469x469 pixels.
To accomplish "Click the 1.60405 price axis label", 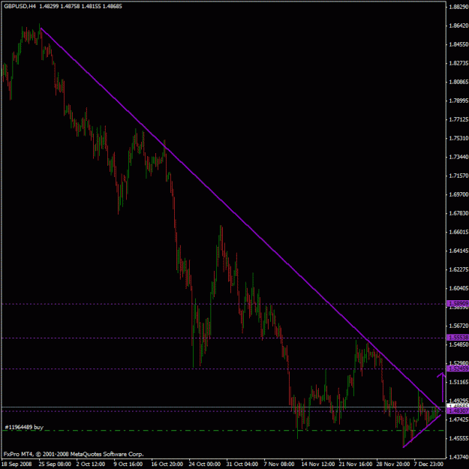I will [x=458, y=288].
